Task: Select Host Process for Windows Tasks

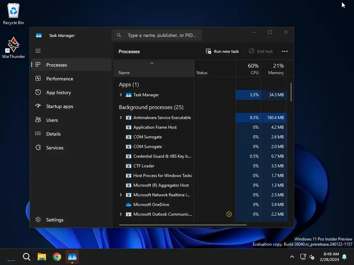Action: (200, 176)
